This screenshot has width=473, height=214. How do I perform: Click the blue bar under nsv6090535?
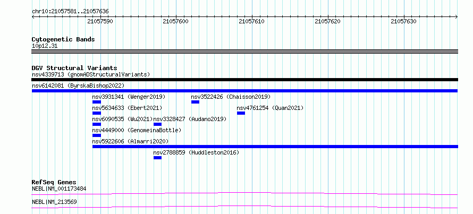point(97,124)
